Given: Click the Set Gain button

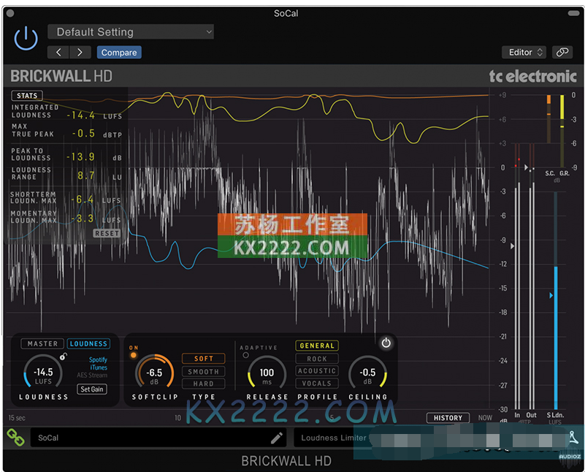Looking at the screenshot, I should click(x=92, y=389).
